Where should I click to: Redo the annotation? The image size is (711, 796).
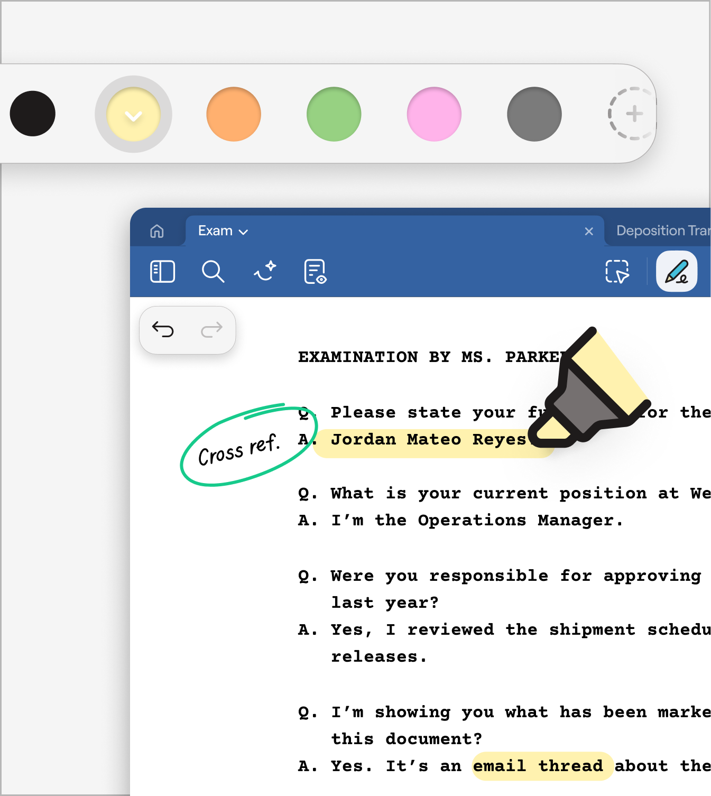tap(212, 330)
